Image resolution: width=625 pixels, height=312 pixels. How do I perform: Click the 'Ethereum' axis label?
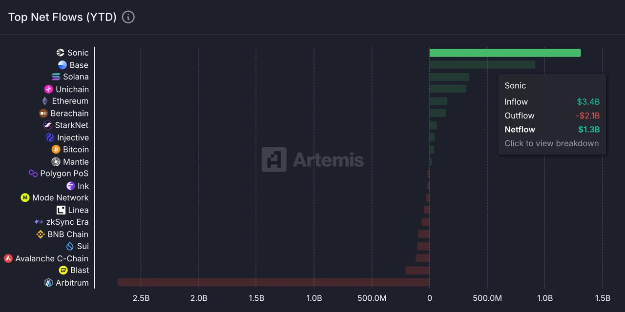coord(70,101)
